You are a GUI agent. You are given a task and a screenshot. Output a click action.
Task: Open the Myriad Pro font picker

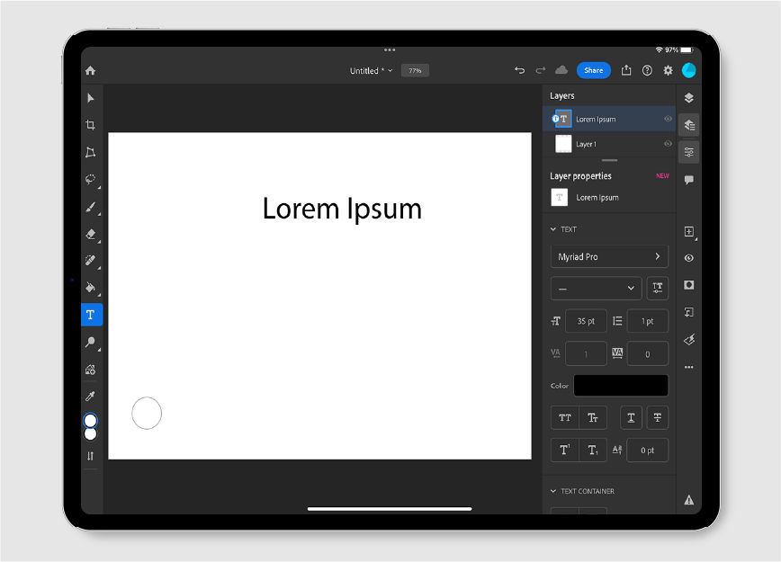(609, 256)
